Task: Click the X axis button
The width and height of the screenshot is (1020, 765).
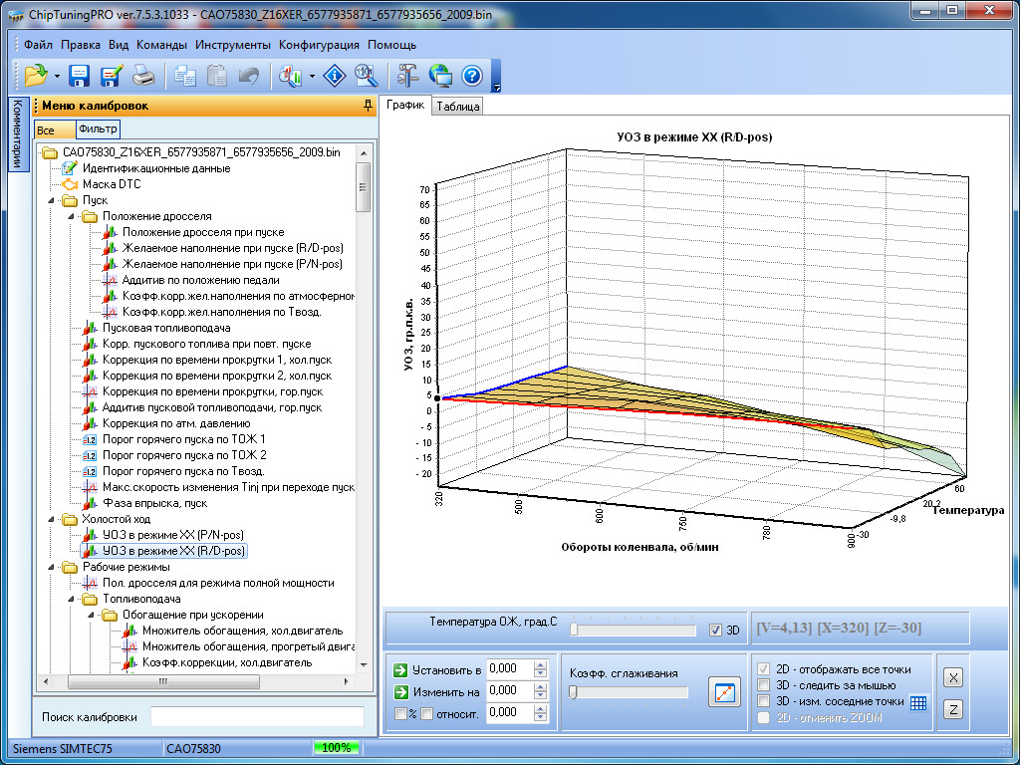Action: (x=952, y=677)
